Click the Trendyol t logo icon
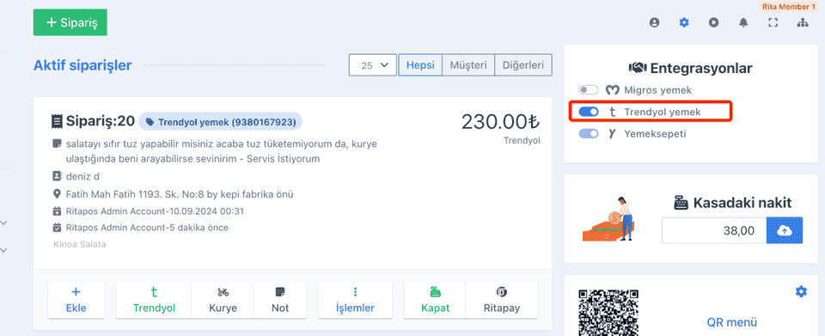This screenshot has width=825, height=336. pos(612,112)
